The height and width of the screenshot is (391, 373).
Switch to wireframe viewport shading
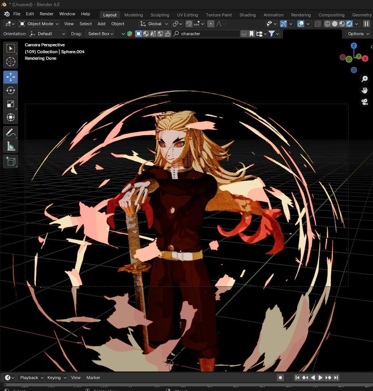[327, 24]
